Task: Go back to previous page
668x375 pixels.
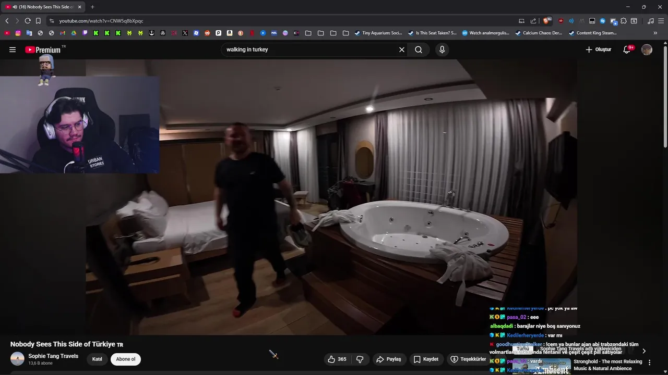Action: [7, 21]
